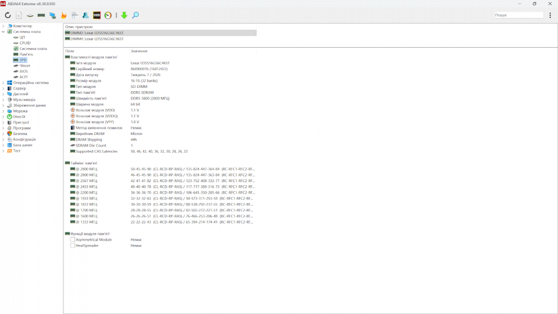Viewport: 558px width, 314px height.
Task: Expand the Мультимедіа tree node
Action: [3, 99]
